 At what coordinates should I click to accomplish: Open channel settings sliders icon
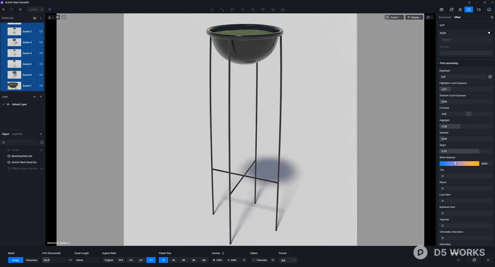[x=273, y=260]
